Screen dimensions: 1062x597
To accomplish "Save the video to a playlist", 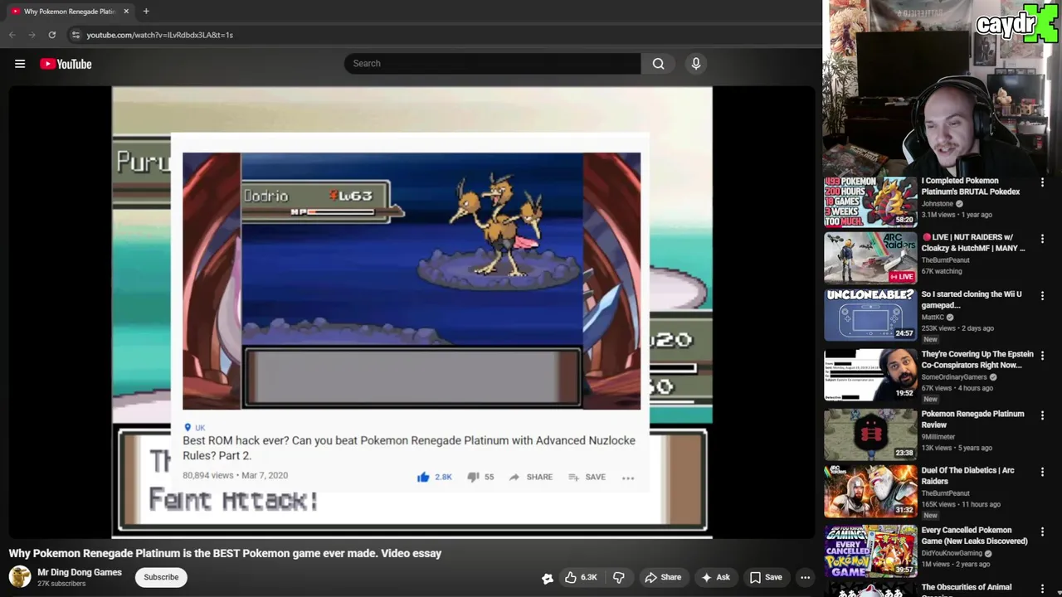I will click(x=766, y=577).
